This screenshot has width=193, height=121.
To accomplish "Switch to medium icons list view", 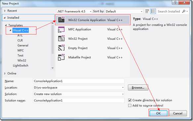I will (x=153, y=11).
